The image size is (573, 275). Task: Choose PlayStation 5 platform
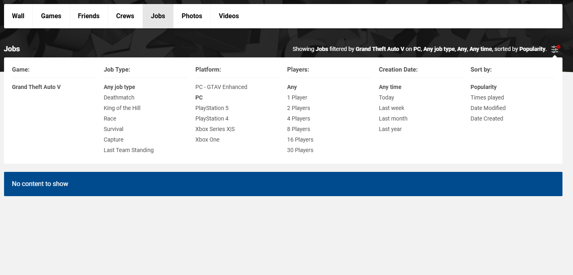[212, 108]
